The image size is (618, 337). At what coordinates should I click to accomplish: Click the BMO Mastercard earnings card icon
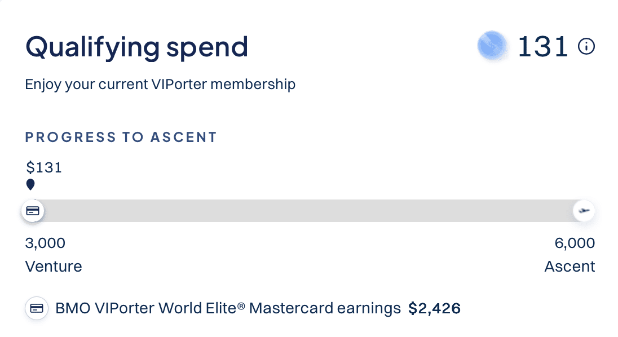pyautogui.click(x=36, y=308)
